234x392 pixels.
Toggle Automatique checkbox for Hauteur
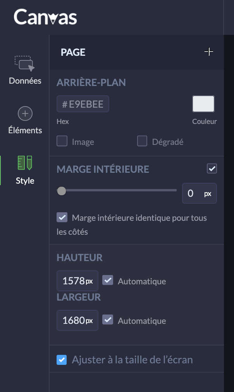click(108, 280)
